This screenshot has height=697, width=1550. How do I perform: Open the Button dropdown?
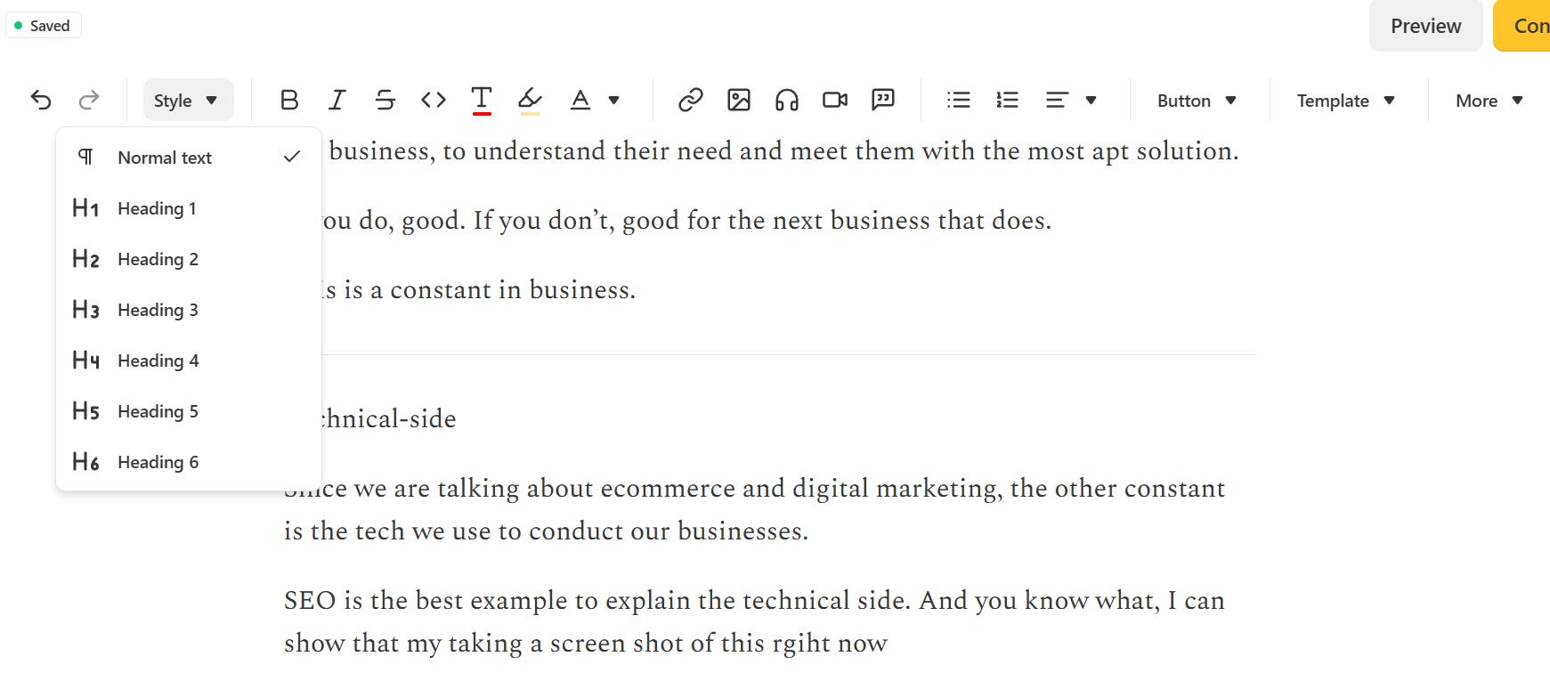(x=1197, y=101)
